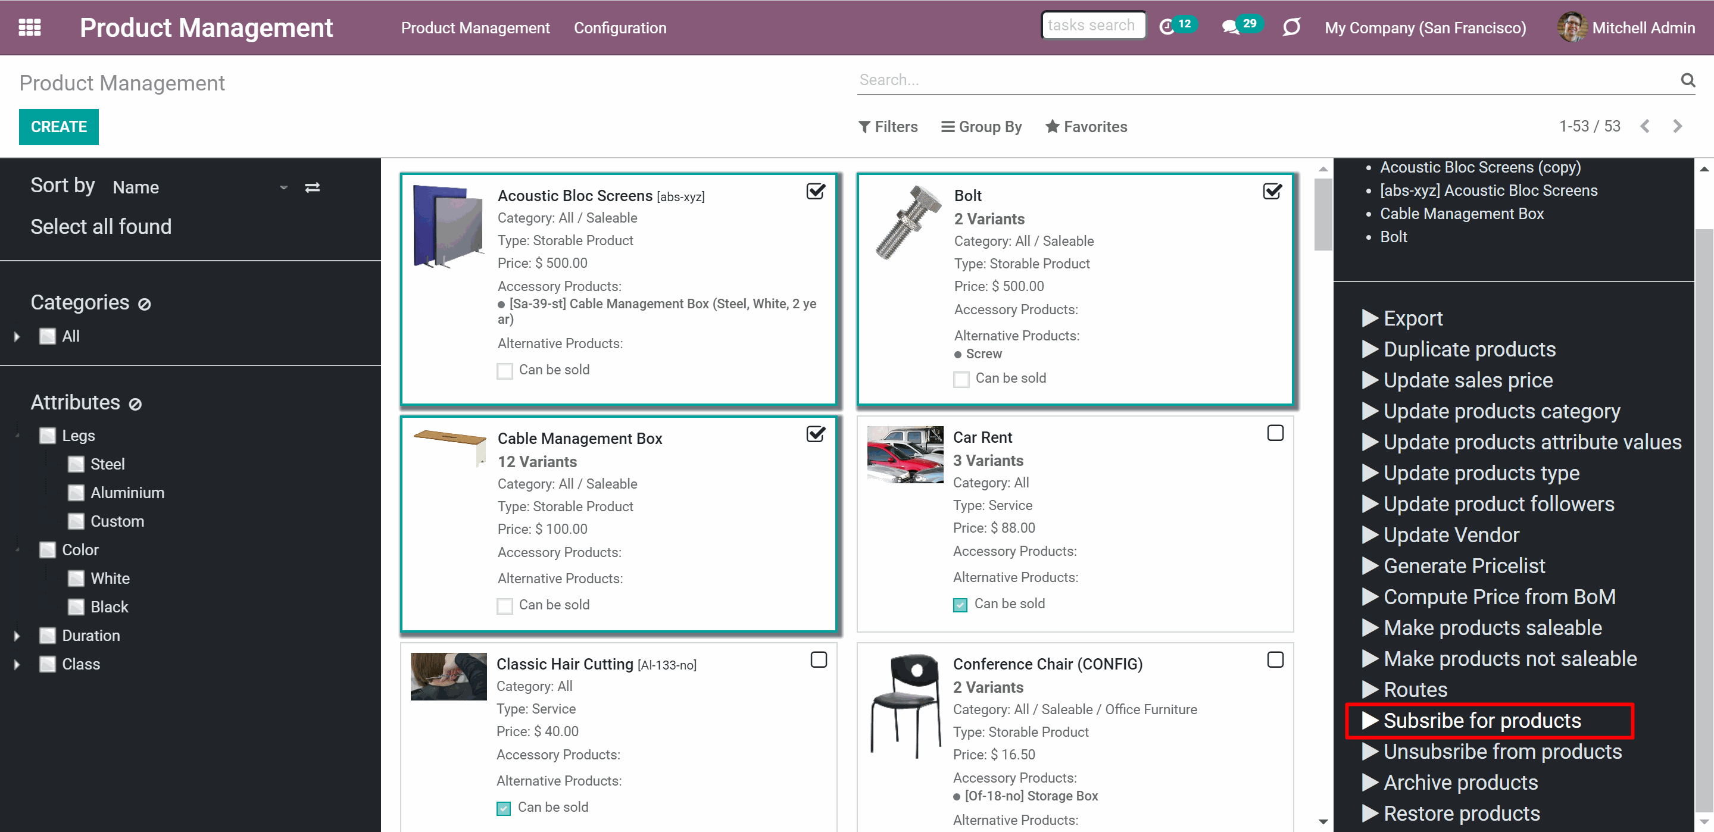Open My Company (San Francisco) switcher

[1425, 27]
